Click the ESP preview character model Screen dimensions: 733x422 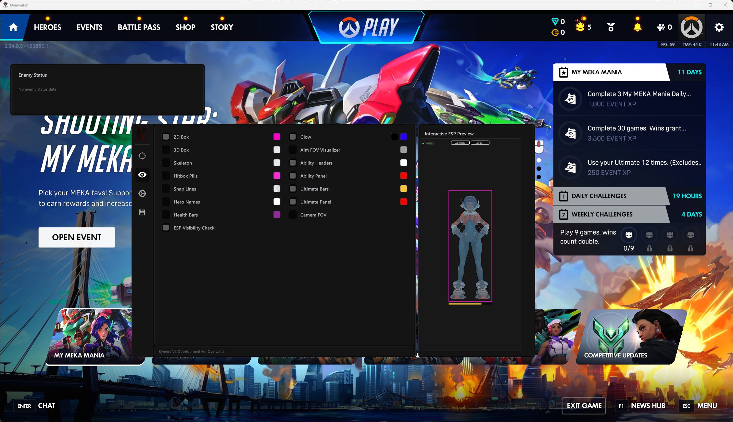pyautogui.click(x=470, y=246)
